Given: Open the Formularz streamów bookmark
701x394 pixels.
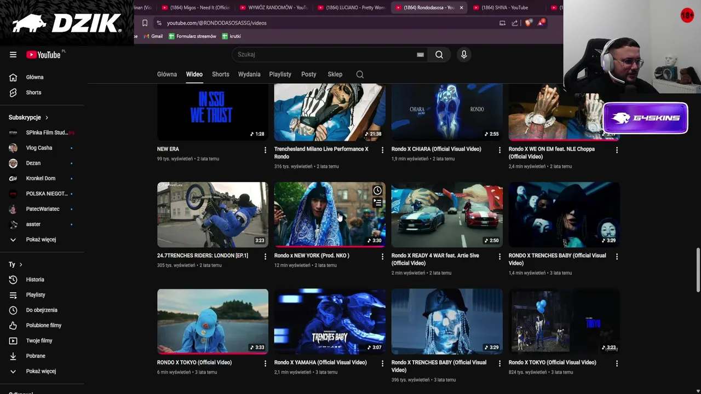Looking at the screenshot, I should tap(192, 36).
